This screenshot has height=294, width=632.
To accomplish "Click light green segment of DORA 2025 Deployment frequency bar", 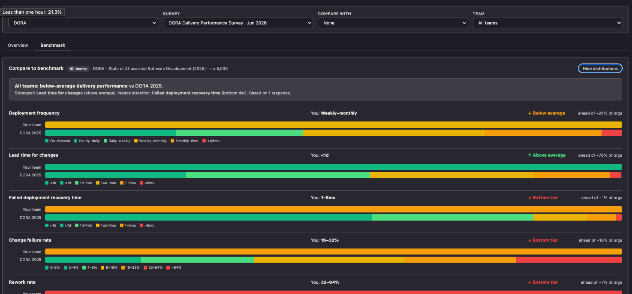I will pyautogui.click(x=239, y=133).
